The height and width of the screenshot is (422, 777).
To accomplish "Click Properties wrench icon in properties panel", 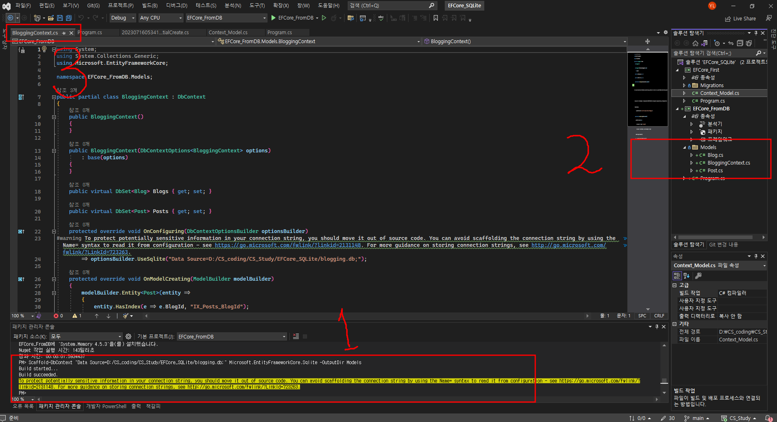I will pos(698,276).
